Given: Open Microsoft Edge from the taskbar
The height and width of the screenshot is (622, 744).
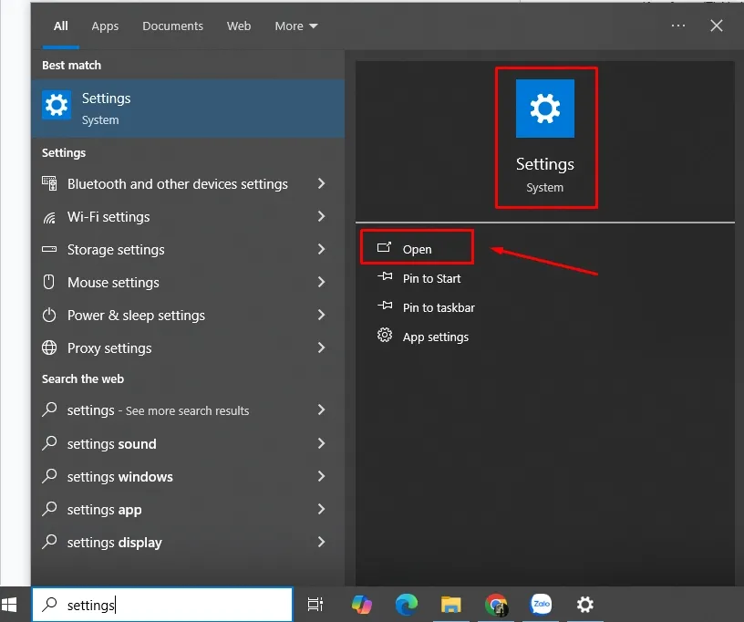Looking at the screenshot, I should point(407,604).
